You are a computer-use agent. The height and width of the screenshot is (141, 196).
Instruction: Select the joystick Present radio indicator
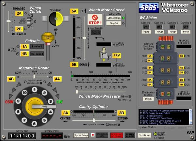click(x=155, y=138)
